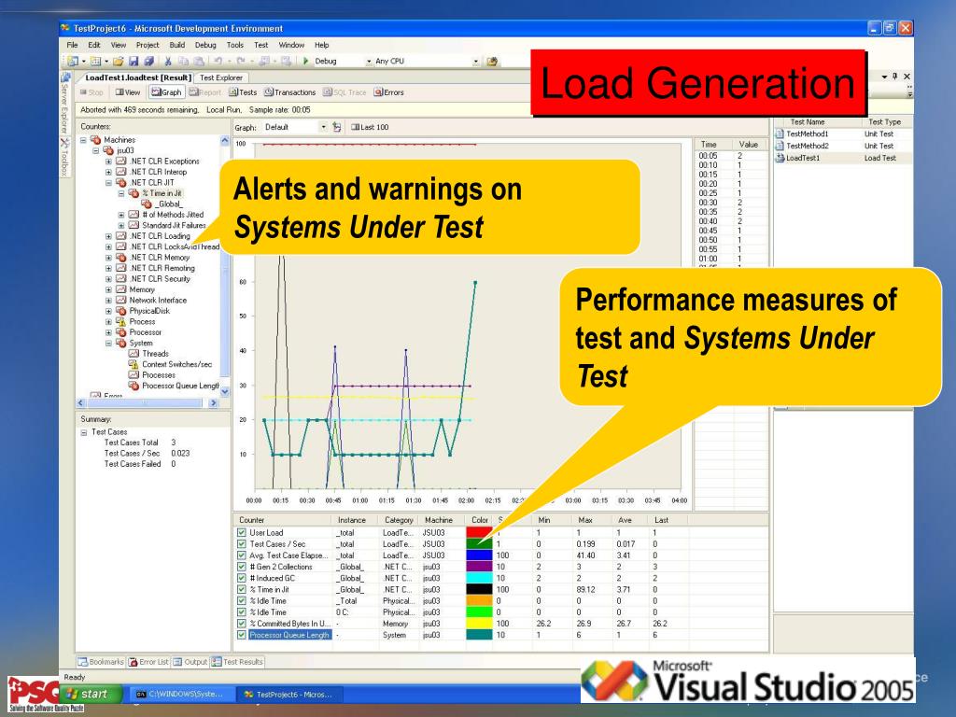This screenshot has width=956, height=717.
Task: Click the icon next to Graph dropdown
Action: 337,127
